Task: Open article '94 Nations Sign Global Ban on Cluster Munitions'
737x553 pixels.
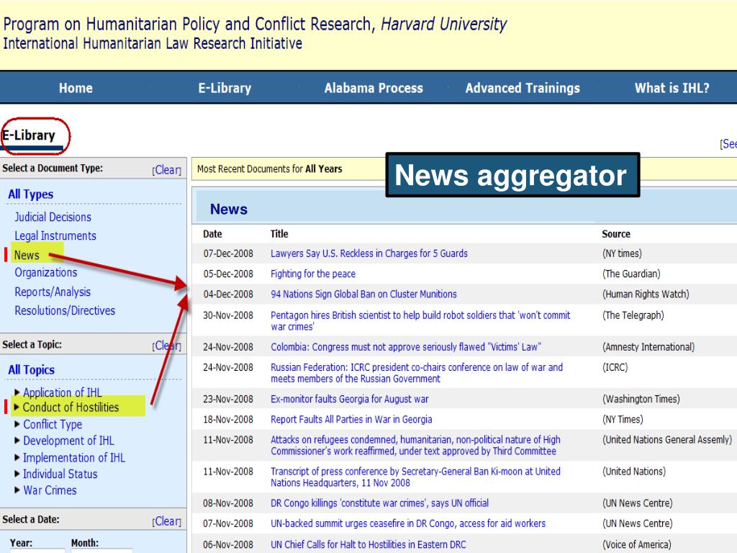Action: pos(363,294)
